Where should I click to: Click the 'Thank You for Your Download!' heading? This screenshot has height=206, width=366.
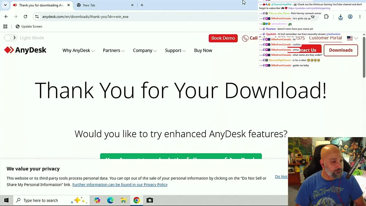tap(180, 90)
